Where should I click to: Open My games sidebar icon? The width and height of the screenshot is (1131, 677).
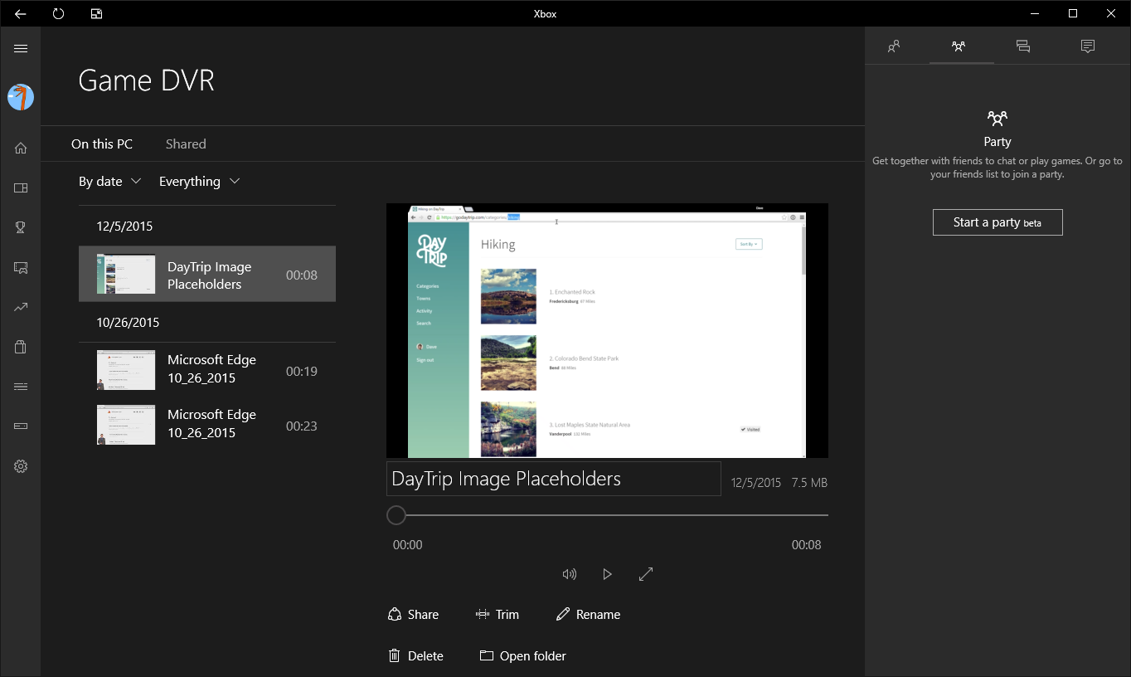click(x=21, y=188)
